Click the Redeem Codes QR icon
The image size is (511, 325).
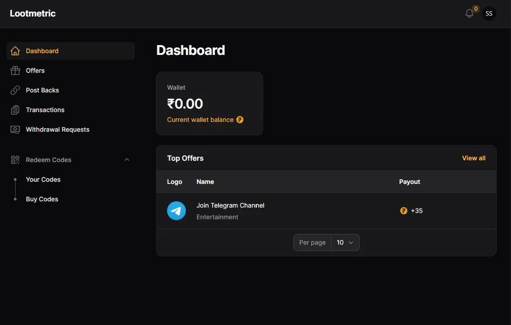[x=15, y=159]
